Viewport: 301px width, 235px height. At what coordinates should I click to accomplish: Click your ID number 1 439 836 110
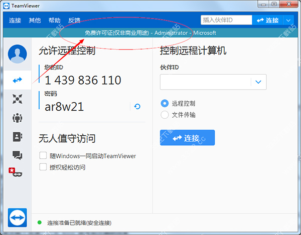point(83,80)
